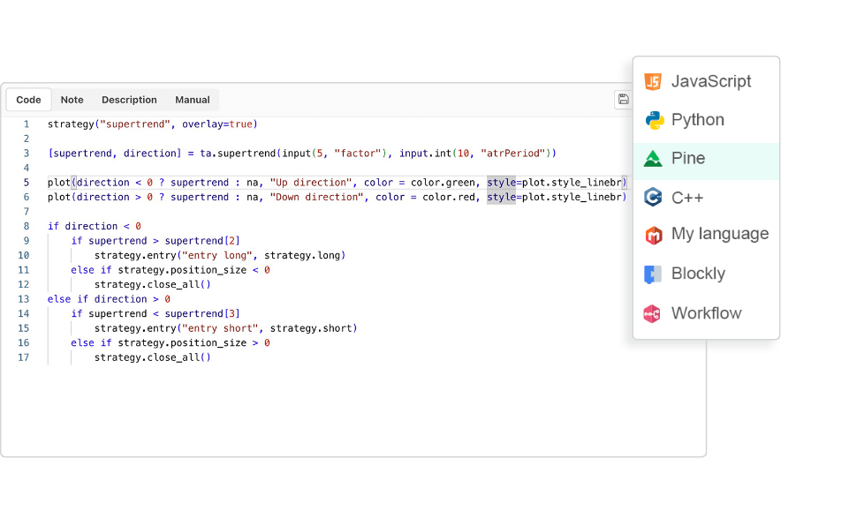Click "if direction < 0" on line 8
Viewport: 864px width, 511px height.
click(x=95, y=226)
